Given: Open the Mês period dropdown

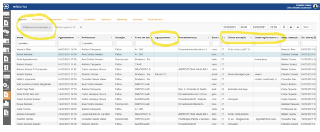Looking at the screenshot, I should [x=307, y=27].
